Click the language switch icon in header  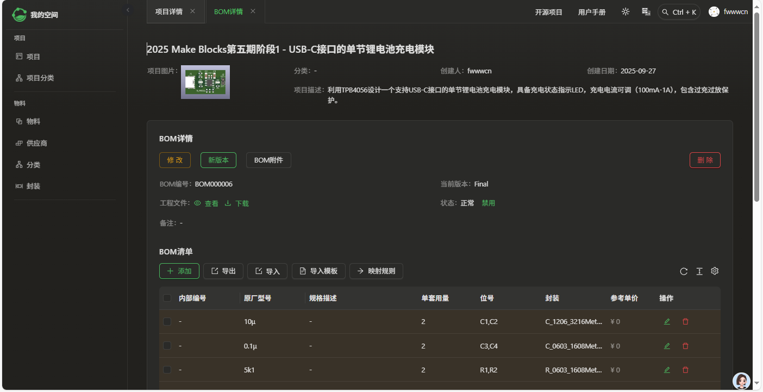click(646, 12)
